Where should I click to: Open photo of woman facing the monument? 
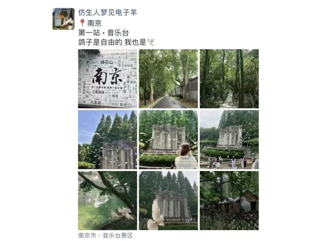tap(168, 140)
